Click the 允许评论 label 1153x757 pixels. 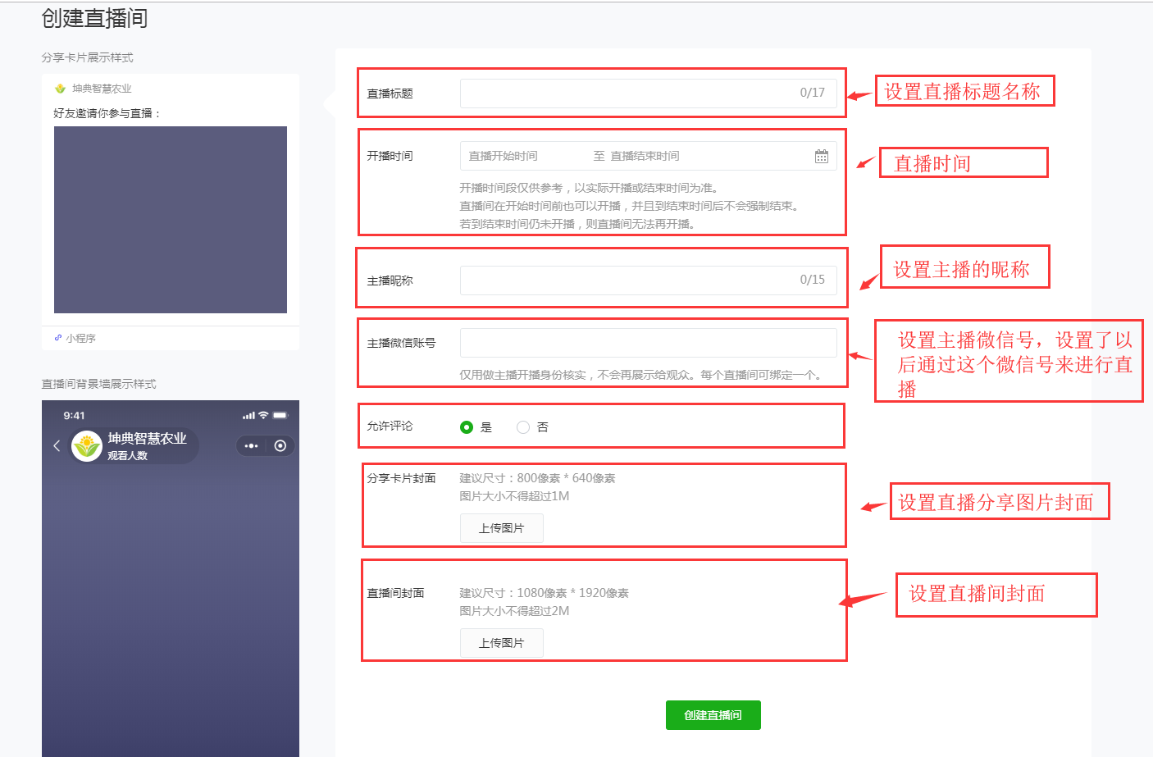coord(390,426)
